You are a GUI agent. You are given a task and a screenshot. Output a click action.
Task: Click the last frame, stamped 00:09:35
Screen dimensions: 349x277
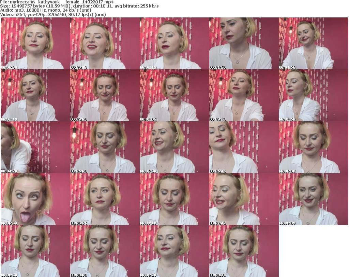tap(244, 251)
